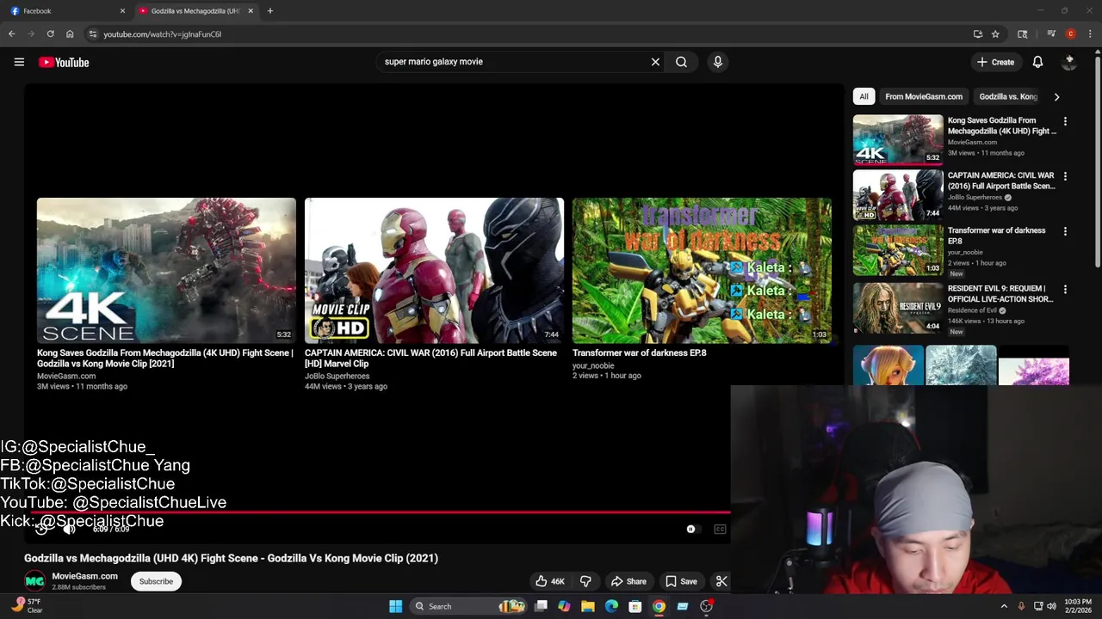Screen dimensions: 1102x619
Task: Show more filter chips with arrow
Action: 1056,96
